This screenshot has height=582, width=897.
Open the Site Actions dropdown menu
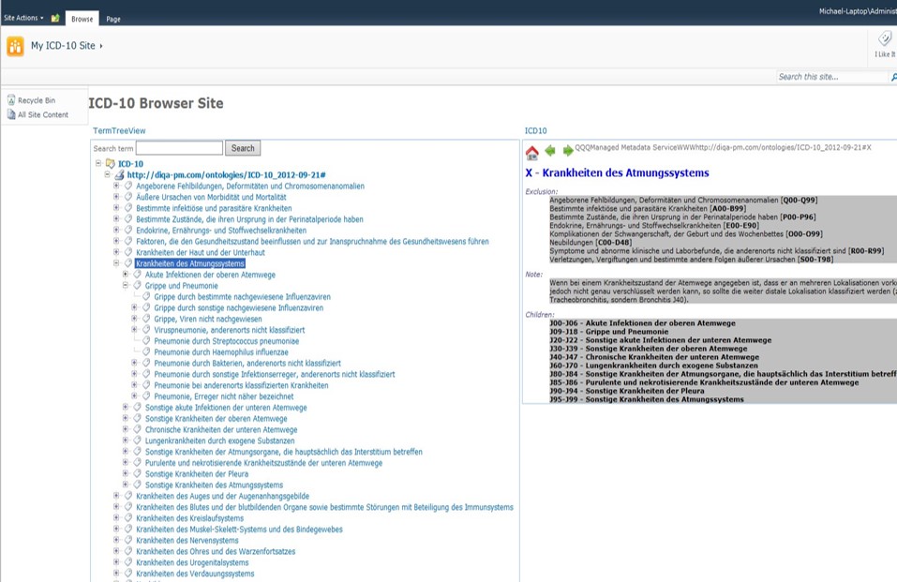click(x=23, y=18)
